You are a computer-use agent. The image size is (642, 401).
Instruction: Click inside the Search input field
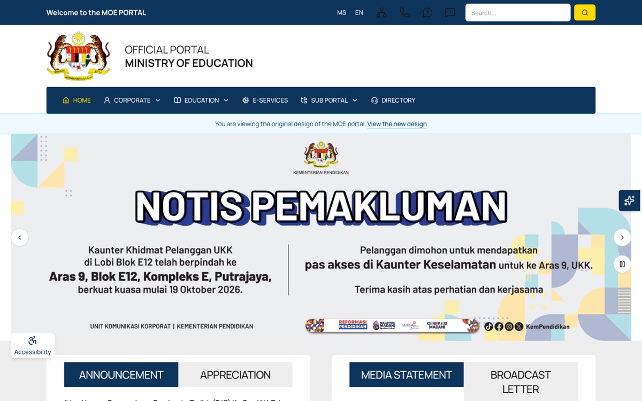518,12
